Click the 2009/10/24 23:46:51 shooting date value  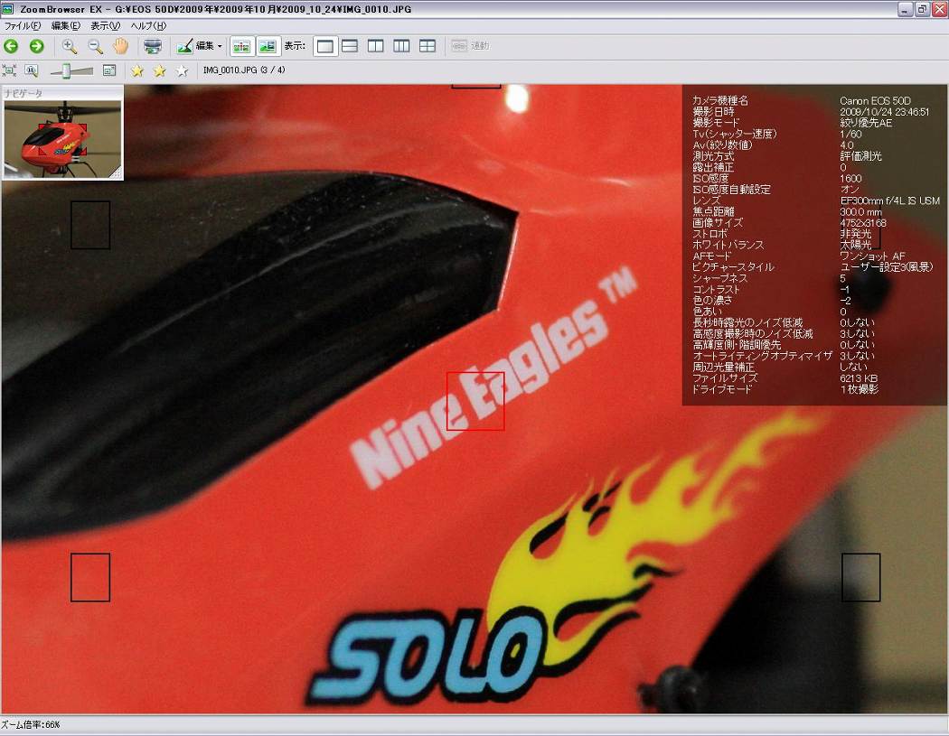point(884,112)
